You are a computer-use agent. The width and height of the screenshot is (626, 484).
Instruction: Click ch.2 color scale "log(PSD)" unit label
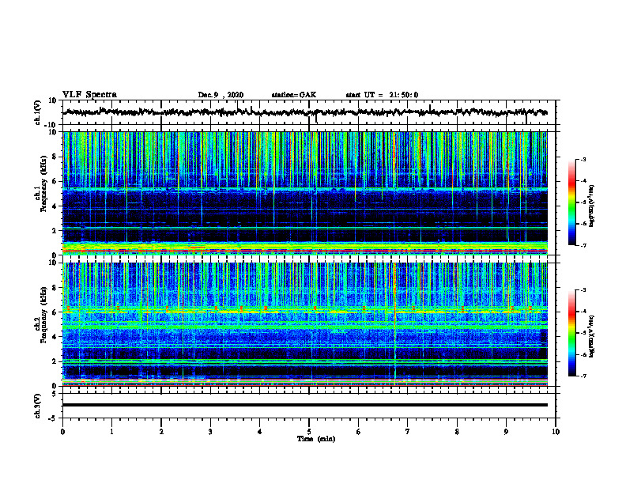(592, 337)
